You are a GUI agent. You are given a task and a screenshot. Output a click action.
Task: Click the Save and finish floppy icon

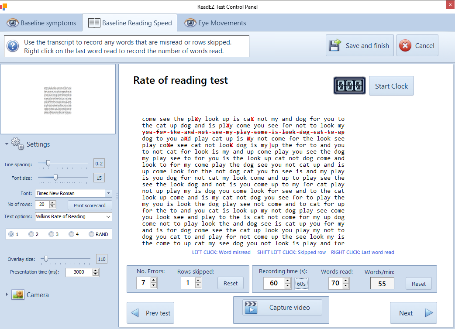[x=335, y=45]
